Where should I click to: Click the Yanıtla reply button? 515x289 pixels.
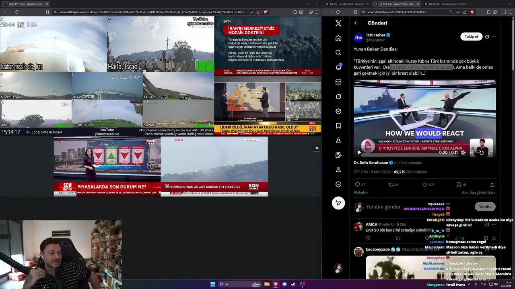[485, 207]
